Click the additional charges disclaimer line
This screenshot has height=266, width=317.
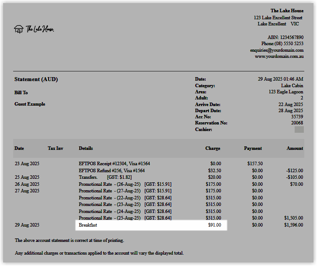pos(99,253)
